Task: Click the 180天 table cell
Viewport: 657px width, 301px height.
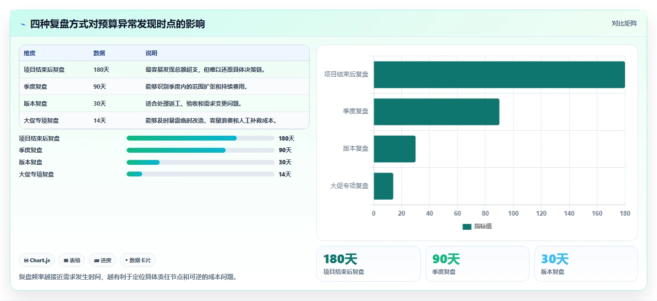Action: point(101,70)
